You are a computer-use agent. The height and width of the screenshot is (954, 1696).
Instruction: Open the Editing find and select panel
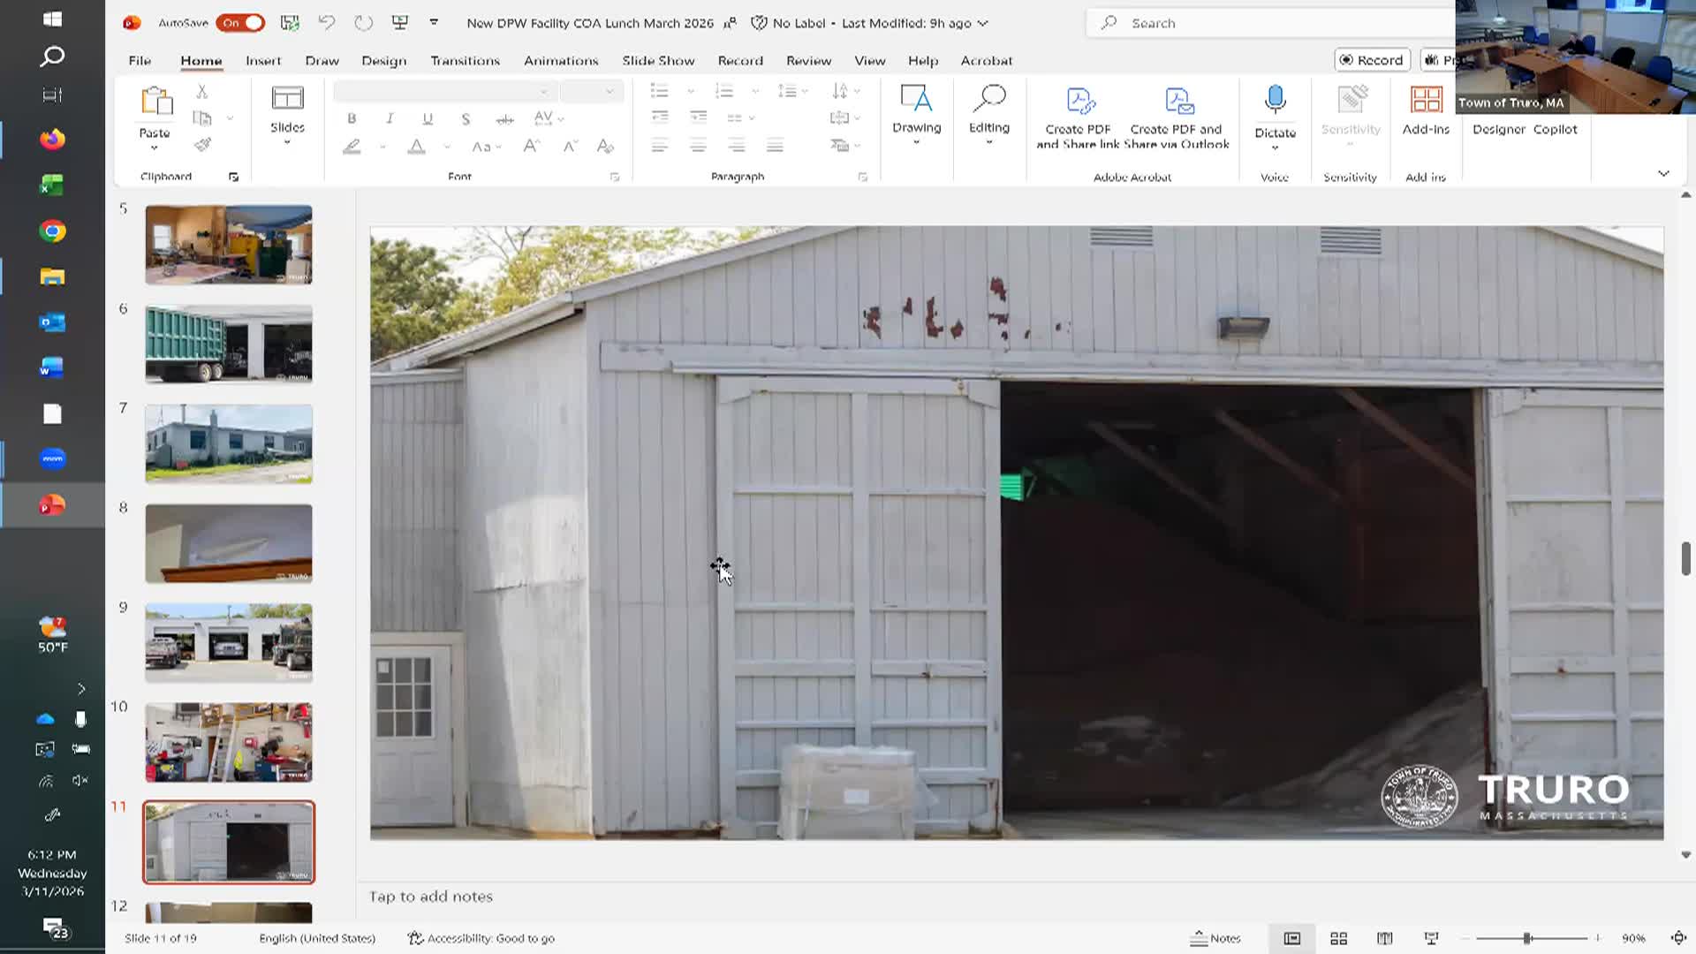pos(989,115)
